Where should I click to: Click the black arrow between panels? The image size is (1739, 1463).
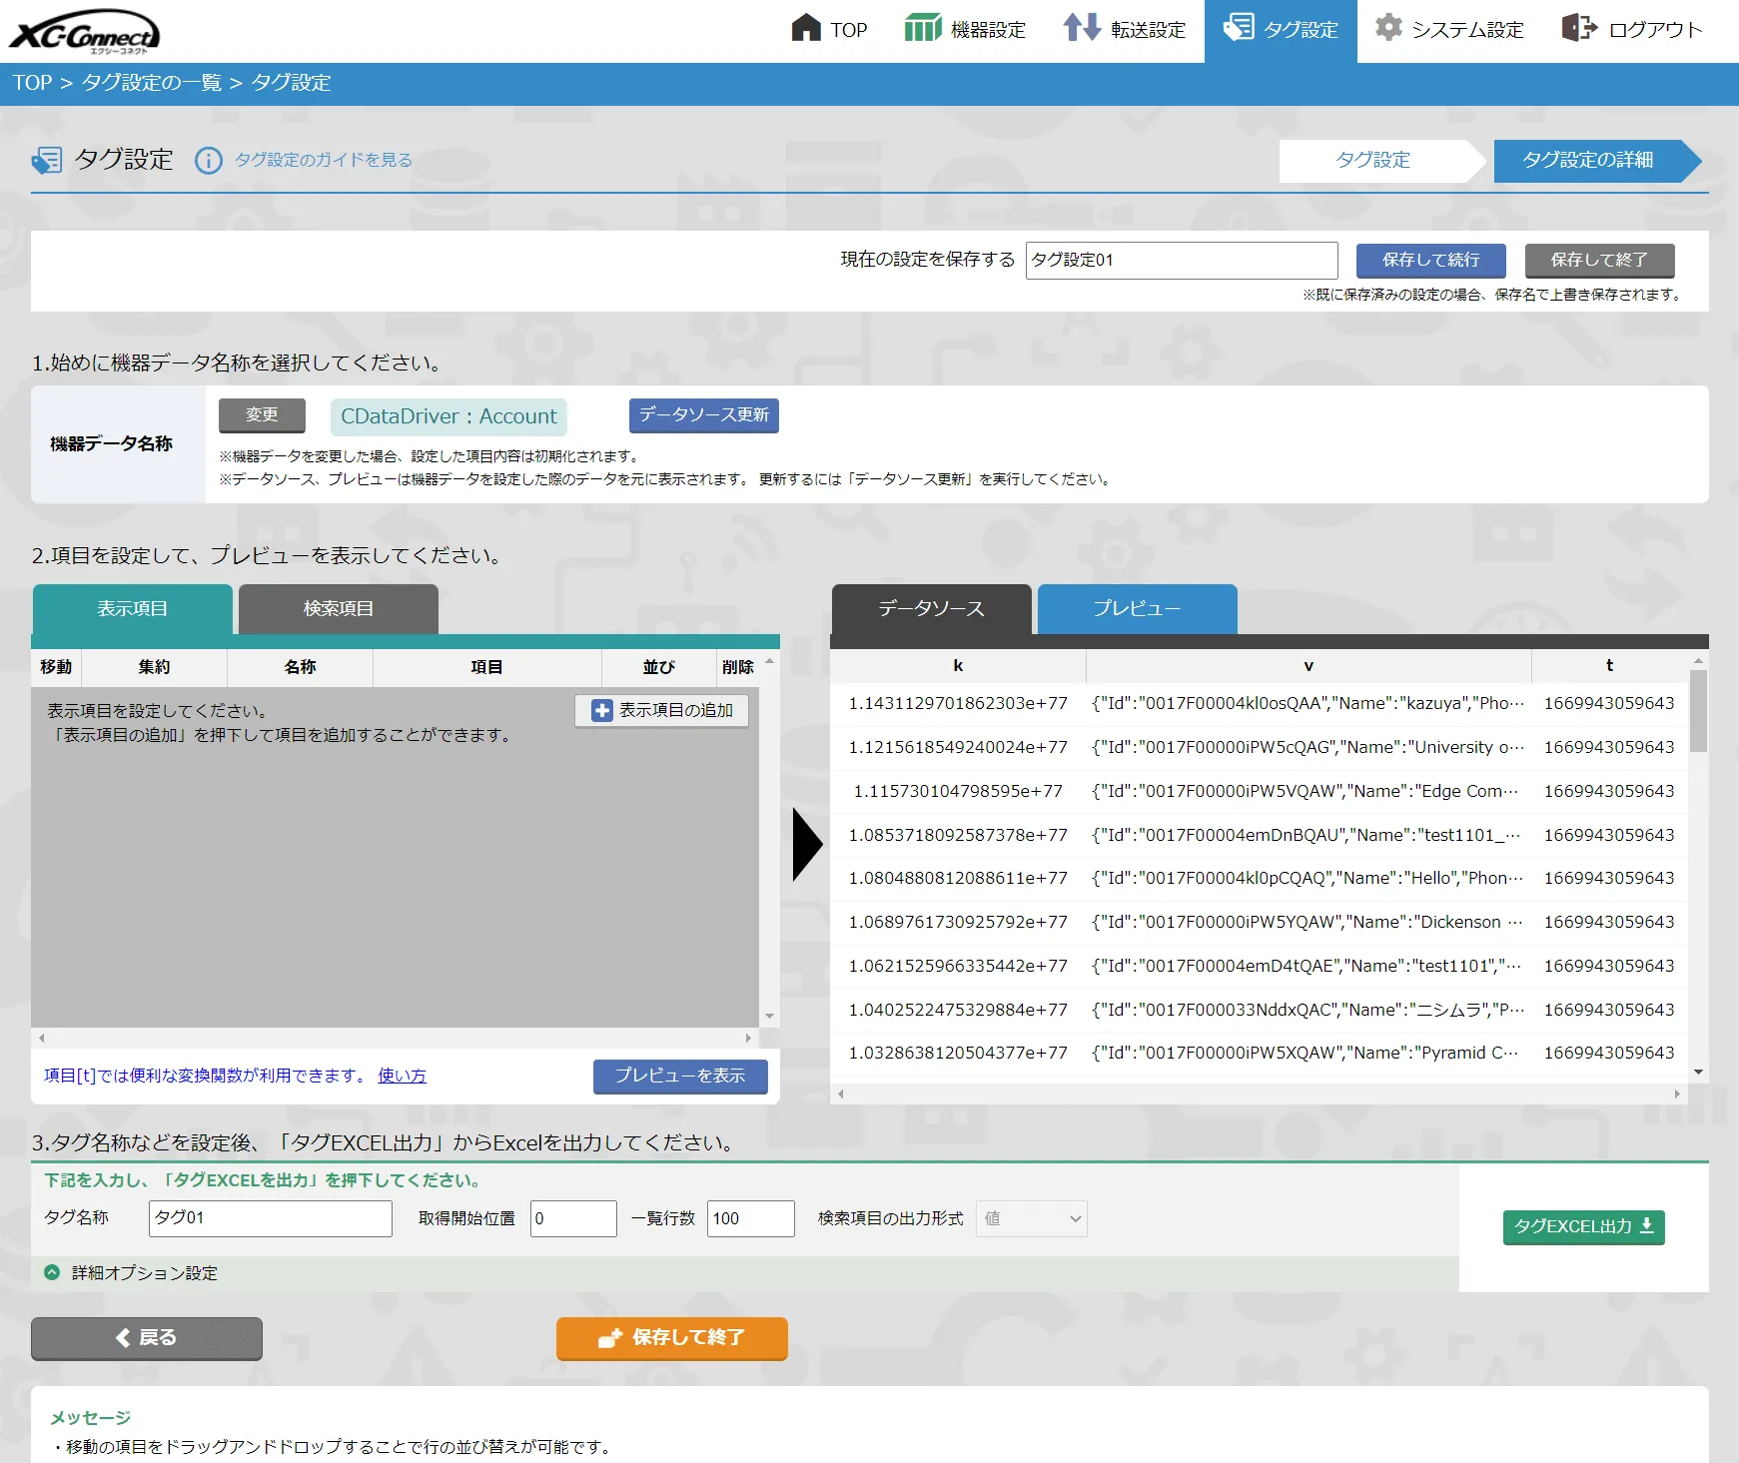coord(806,845)
